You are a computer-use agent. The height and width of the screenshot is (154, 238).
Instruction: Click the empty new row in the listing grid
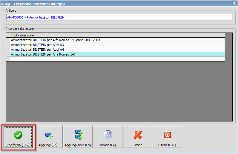pos(117,59)
